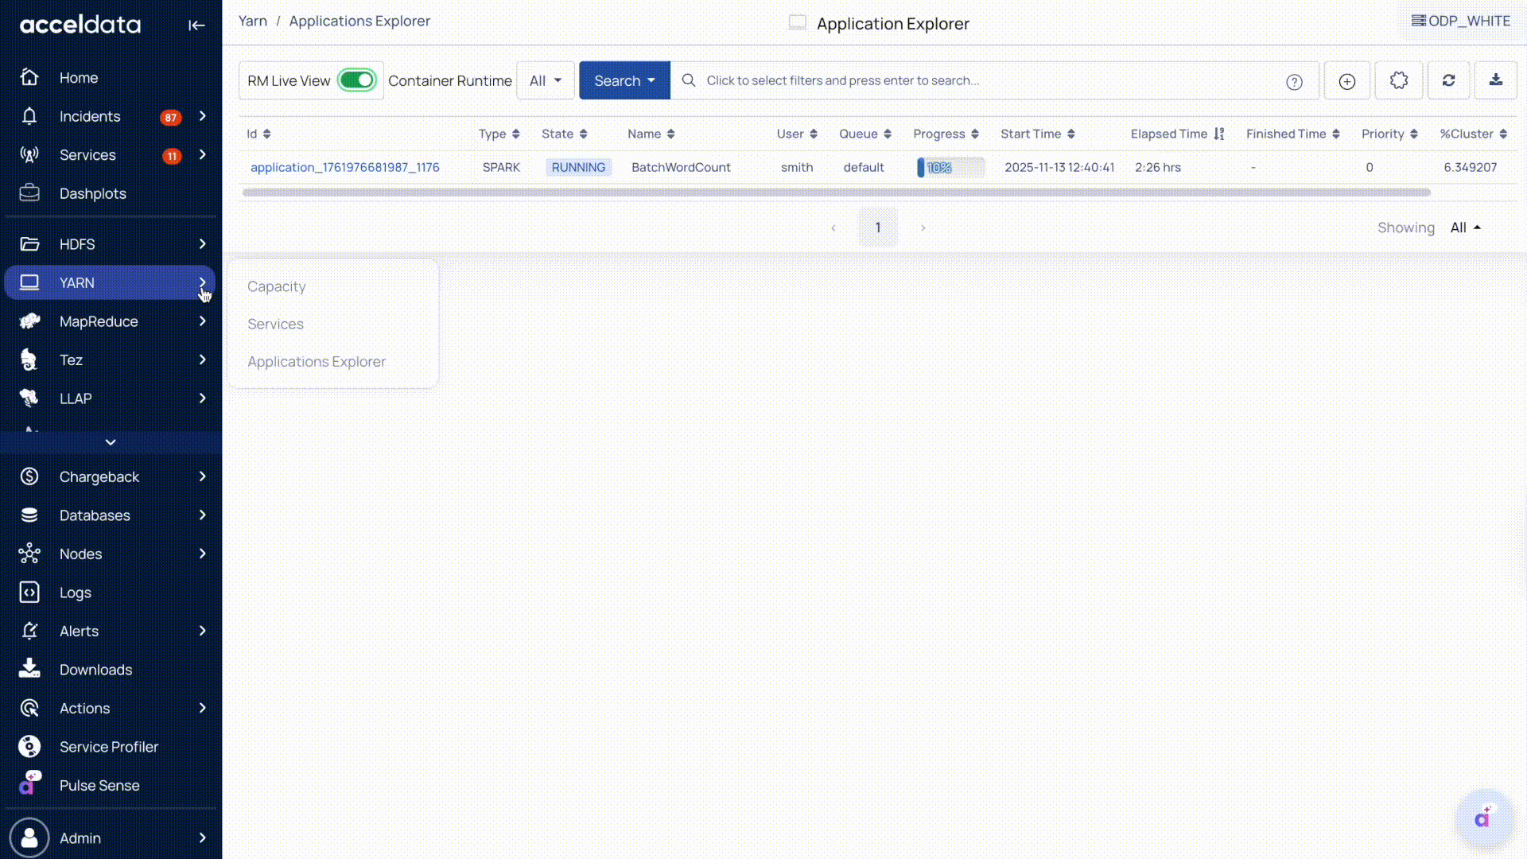Open the column settings gear icon
This screenshot has width=1527, height=859.
coord(1398,80)
